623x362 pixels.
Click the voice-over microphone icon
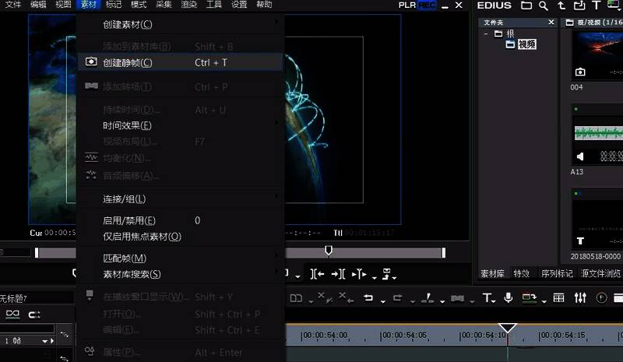click(x=509, y=297)
